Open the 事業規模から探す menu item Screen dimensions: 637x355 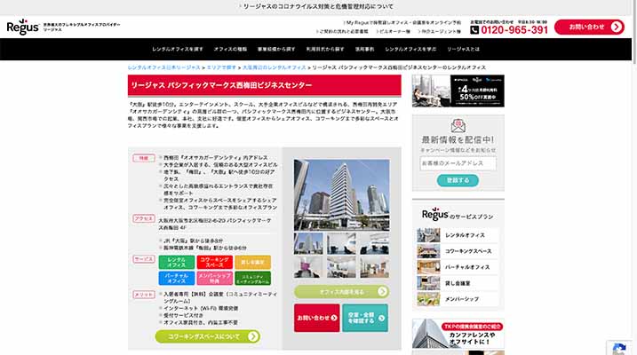[x=276, y=49]
